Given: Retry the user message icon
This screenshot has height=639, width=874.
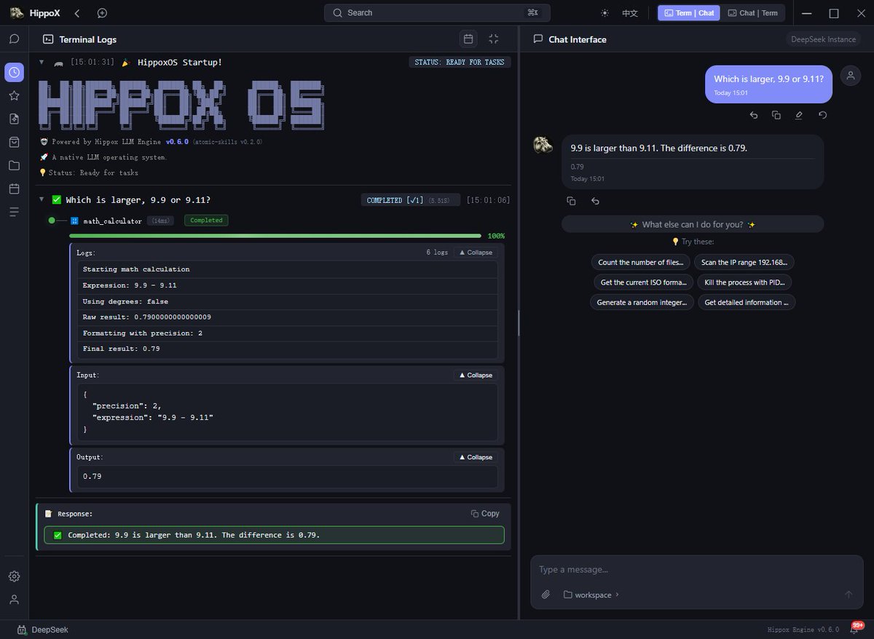Looking at the screenshot, I should coord(822,115).
